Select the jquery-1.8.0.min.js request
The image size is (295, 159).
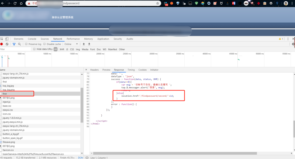point(12,118)
